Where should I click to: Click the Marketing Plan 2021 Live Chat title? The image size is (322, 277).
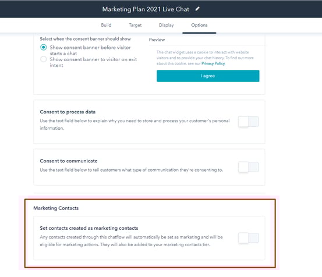pyautogui.click(x=146, y=9)
